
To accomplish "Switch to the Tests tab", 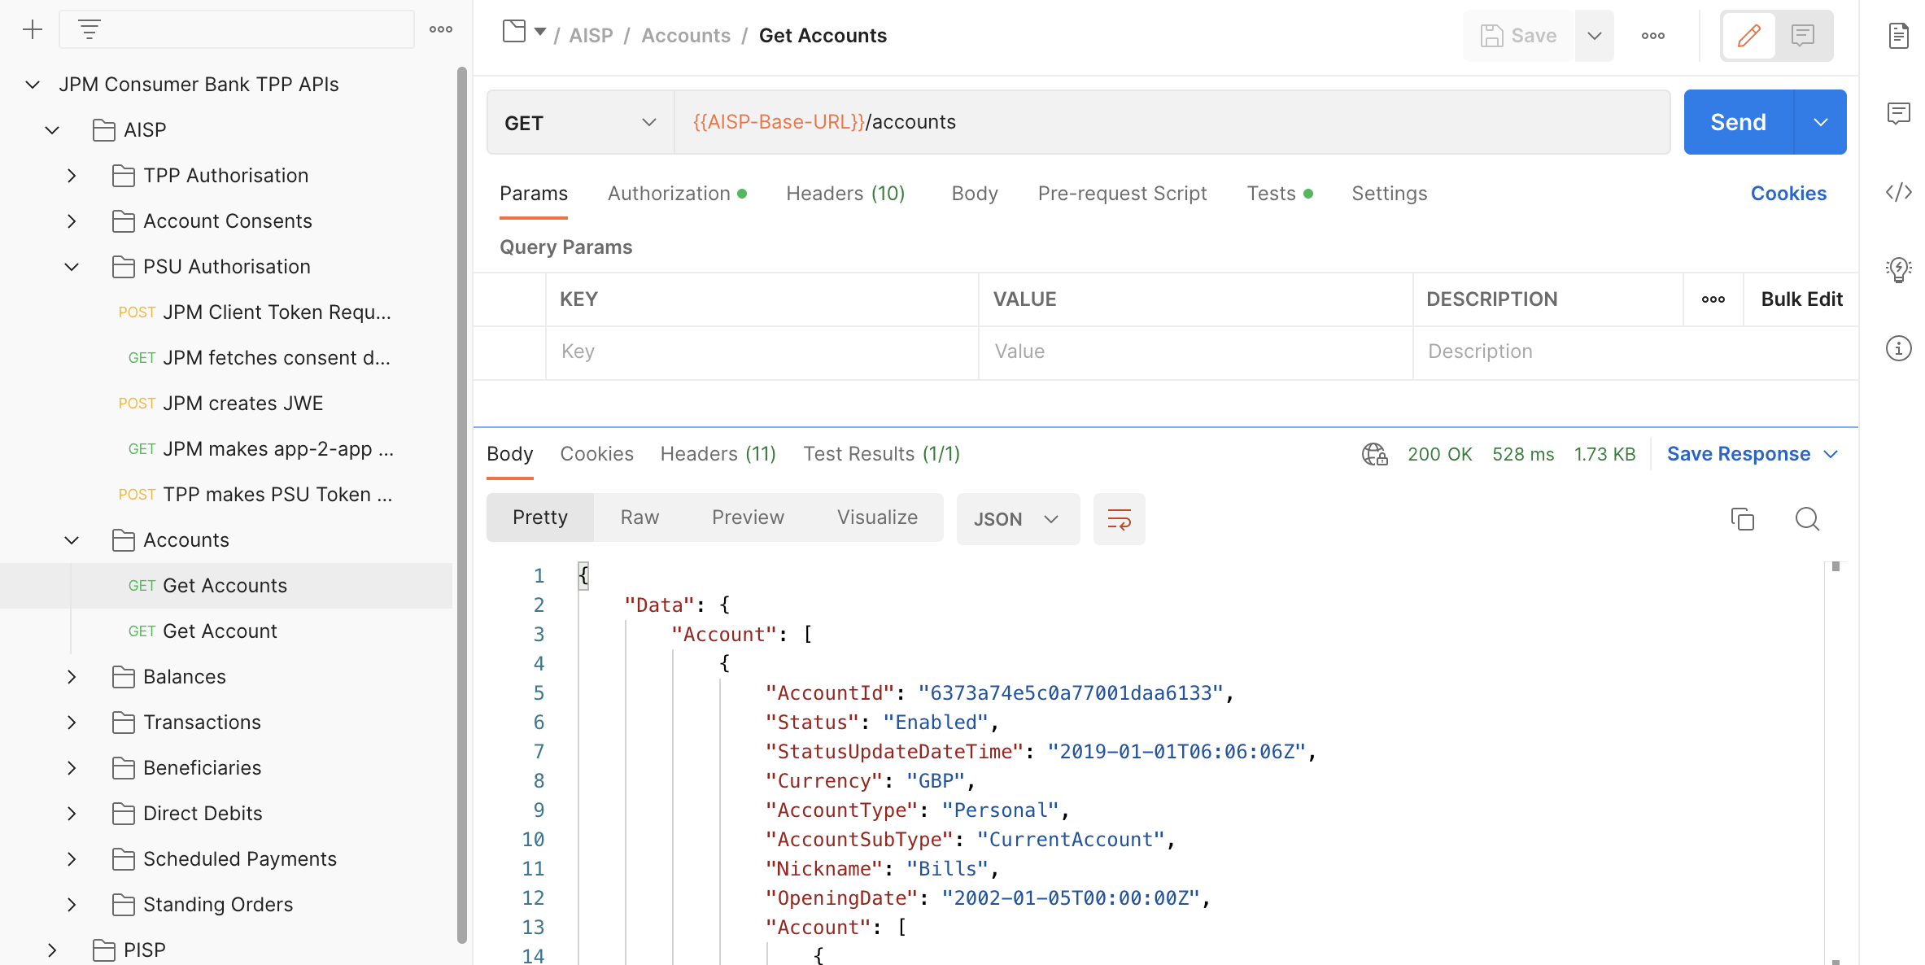I will point(1280,194).
